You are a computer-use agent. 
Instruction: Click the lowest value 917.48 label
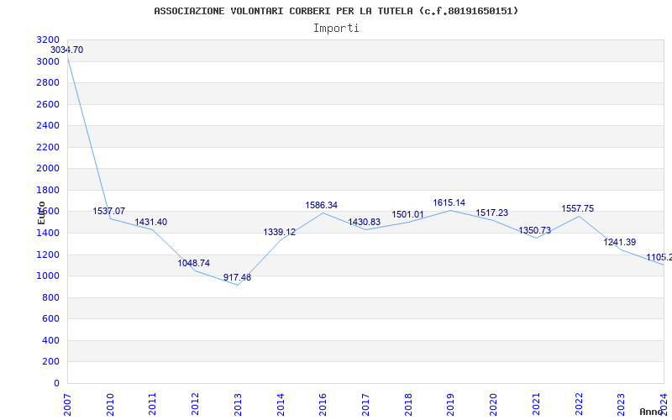click(237, 278)
